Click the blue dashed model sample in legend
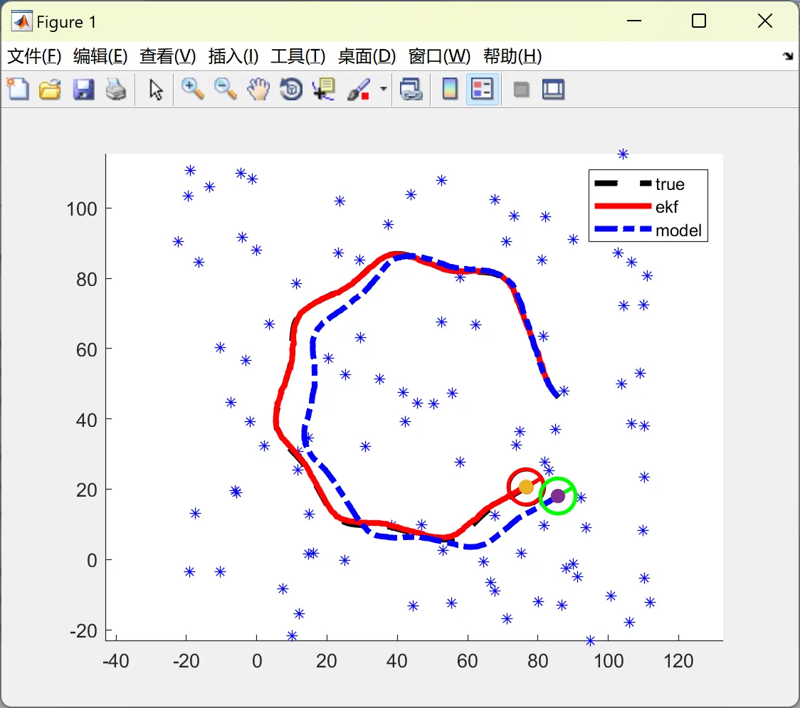The height and width of the screenshot is (708, 800). (x=623, y=229)
